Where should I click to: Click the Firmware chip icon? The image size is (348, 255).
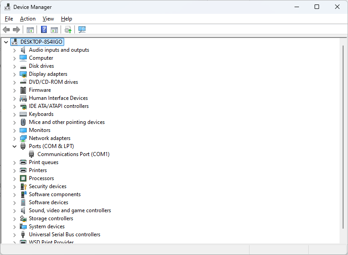point(23,90)
